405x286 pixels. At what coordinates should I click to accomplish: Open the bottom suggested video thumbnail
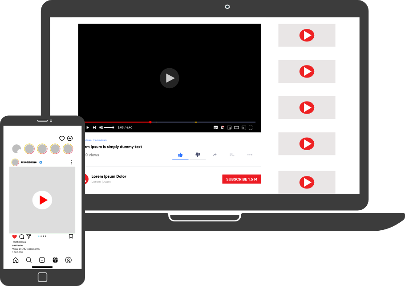(307, 182)
